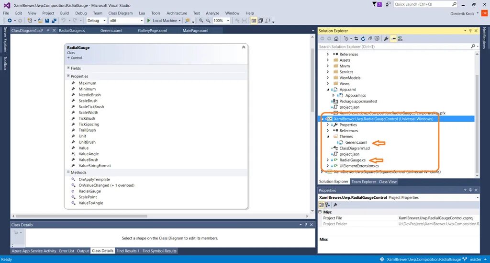490x263 pixels.
Task: Click Show All Files icon
Action: coord(377,39)
